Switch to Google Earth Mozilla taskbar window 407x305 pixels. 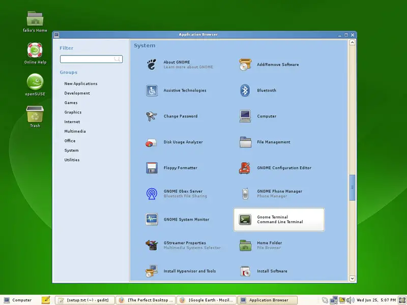[x=207, y=300]
